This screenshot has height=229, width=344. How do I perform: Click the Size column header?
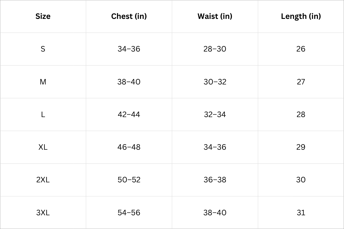coord(43,16)
